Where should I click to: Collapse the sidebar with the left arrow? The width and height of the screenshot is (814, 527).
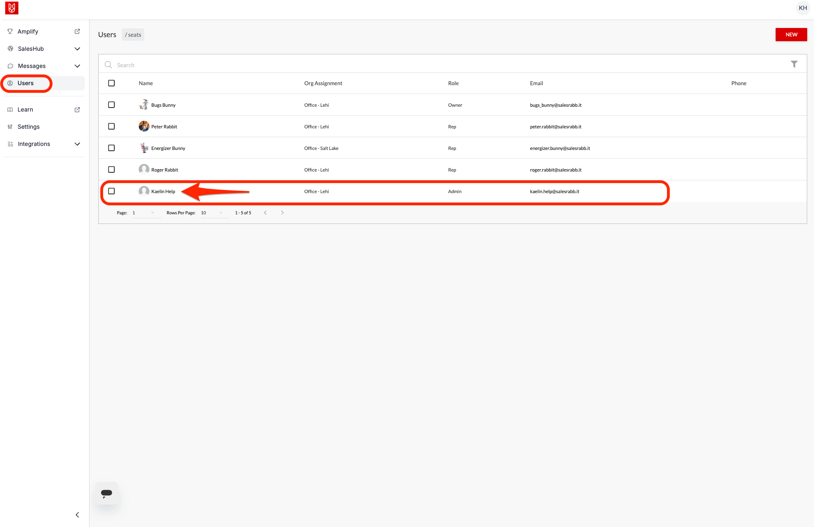(77, 515)
